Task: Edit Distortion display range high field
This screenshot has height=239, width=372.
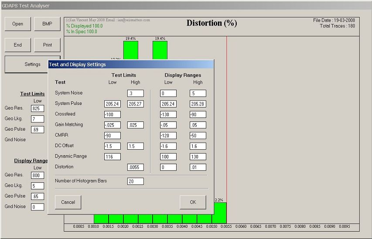Action: (198, 167)
